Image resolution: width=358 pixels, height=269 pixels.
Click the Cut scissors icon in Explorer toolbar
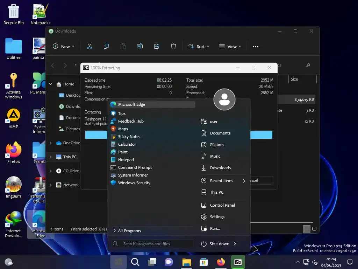(x=89, y=47)
